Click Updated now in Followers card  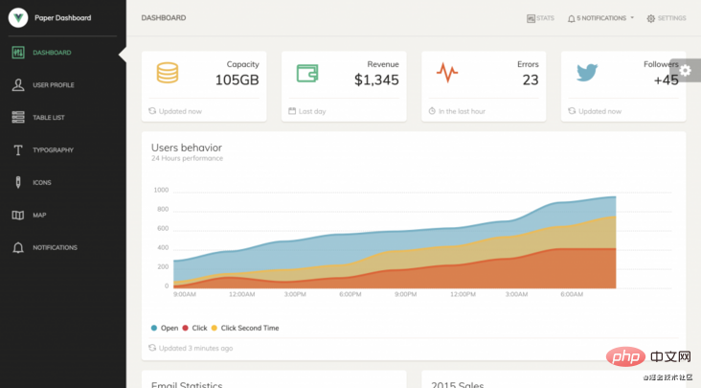(599, 111)
